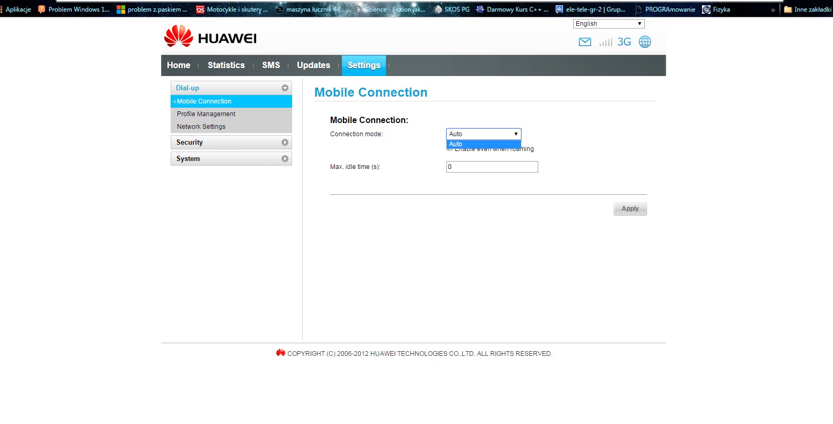
Task: Expand the System section arrow icon
Action: (x=285, y=159)
